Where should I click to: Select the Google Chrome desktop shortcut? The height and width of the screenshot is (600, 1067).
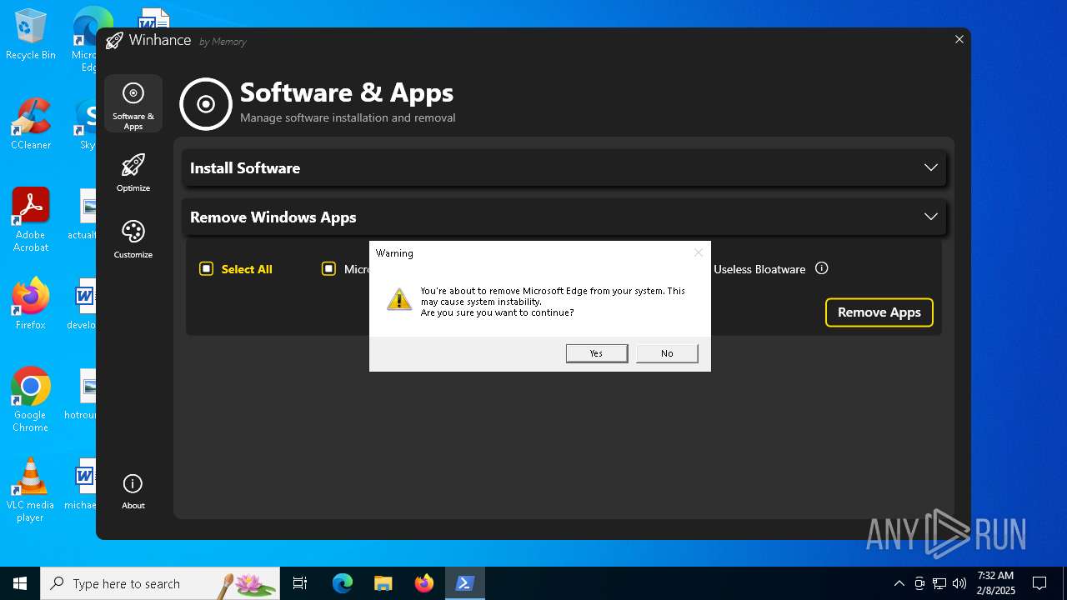31,399
